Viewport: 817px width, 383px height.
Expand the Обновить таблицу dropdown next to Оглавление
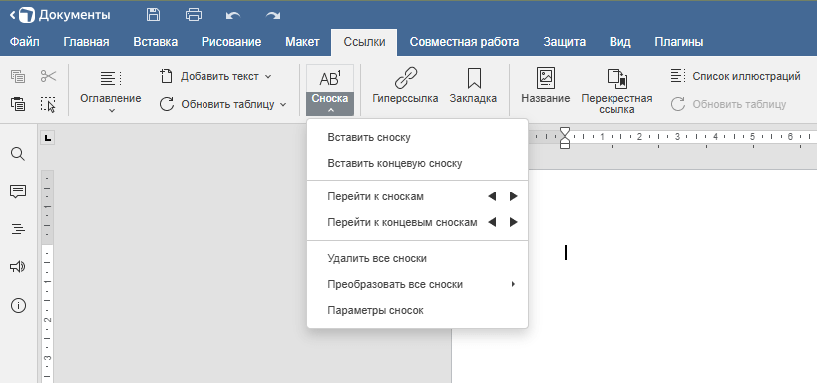(x=283, y=104)
